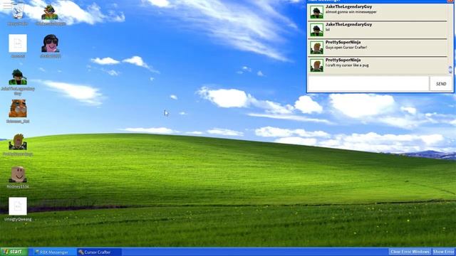456x256 pixels.
Task: Click PrettySuperNinja name above the pug message
Action: point(343,60)
